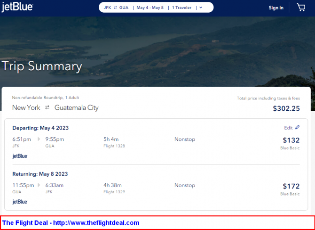This screenshot has height=230, width=315.
Task: Click 'Non-refundable Roundtrip, 1 Adult' text
Action: [x=46, y=98]
